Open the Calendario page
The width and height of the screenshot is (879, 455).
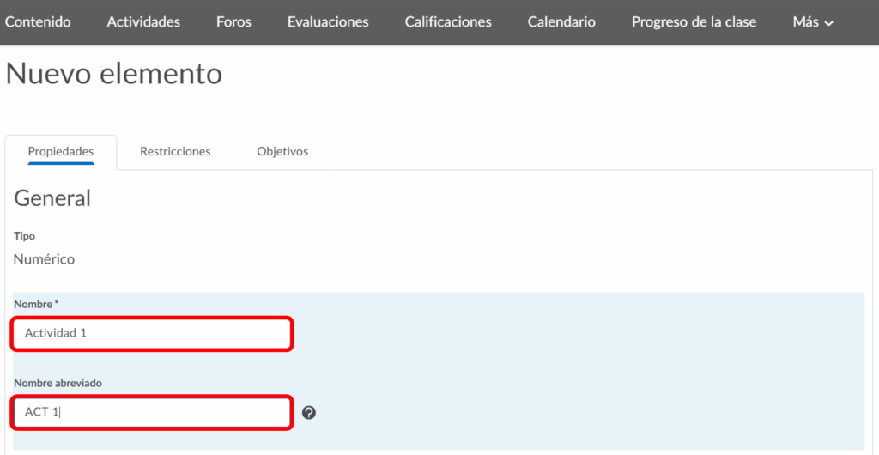561,22
